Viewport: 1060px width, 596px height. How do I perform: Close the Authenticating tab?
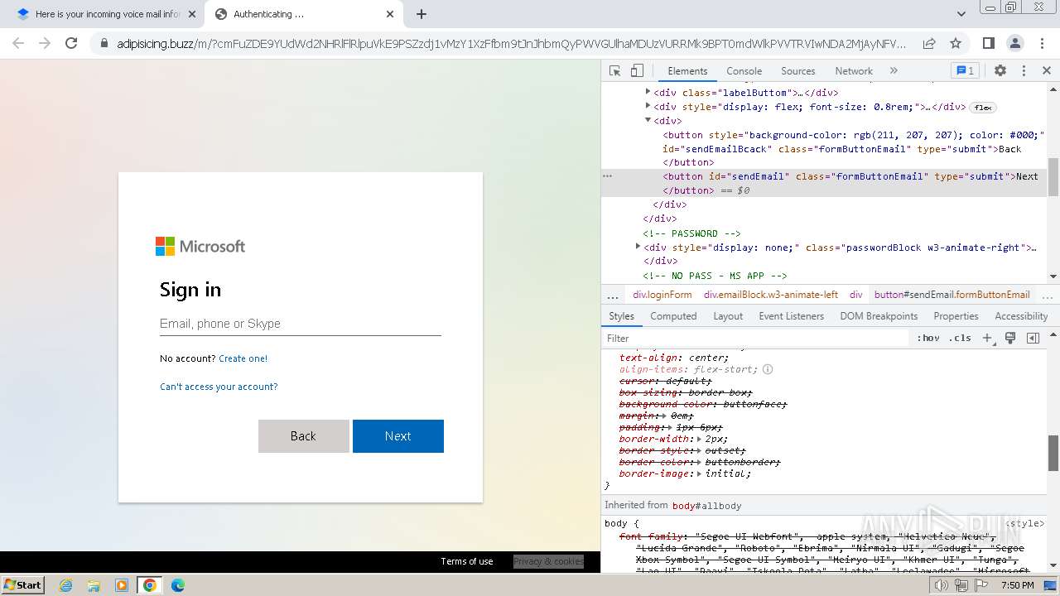pyautogui.click(x=391, y=14)
